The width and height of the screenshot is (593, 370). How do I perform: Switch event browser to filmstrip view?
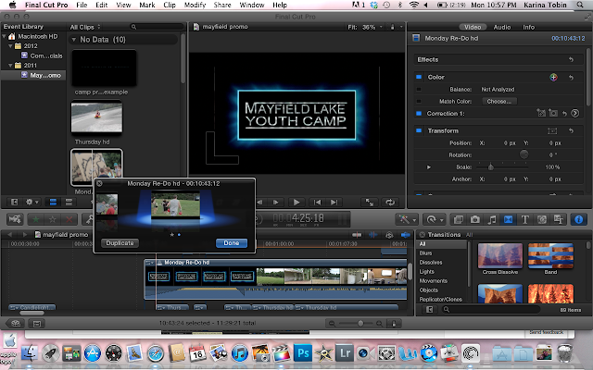click(53, 203)
